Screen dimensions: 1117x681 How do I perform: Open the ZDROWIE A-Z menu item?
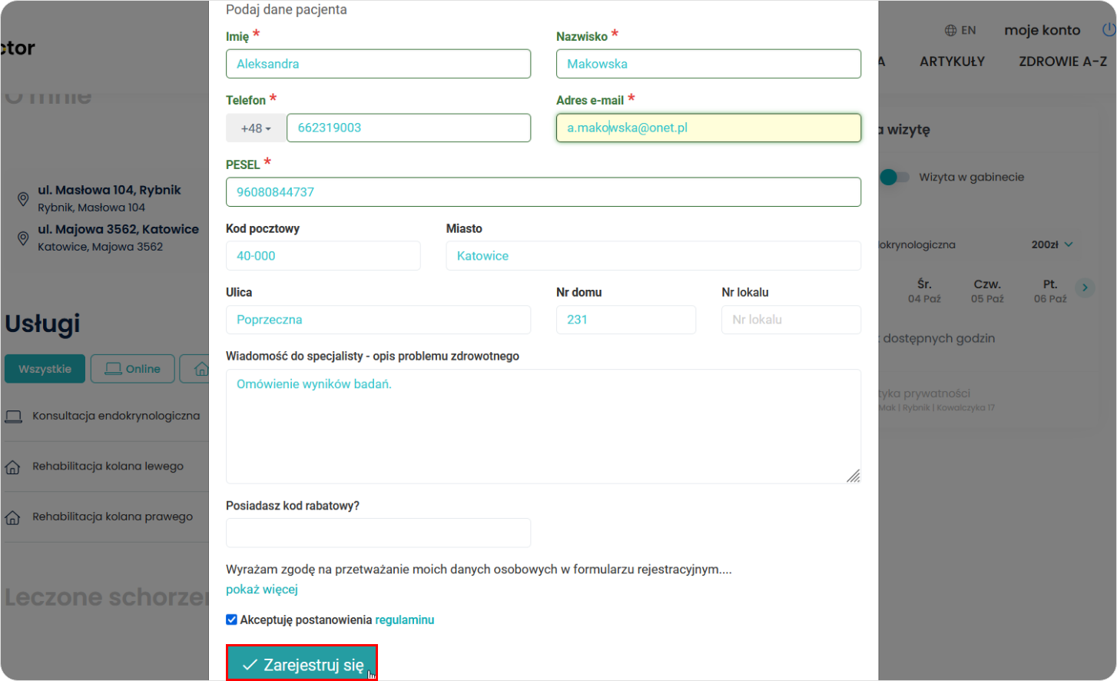tap(1062, 61)
